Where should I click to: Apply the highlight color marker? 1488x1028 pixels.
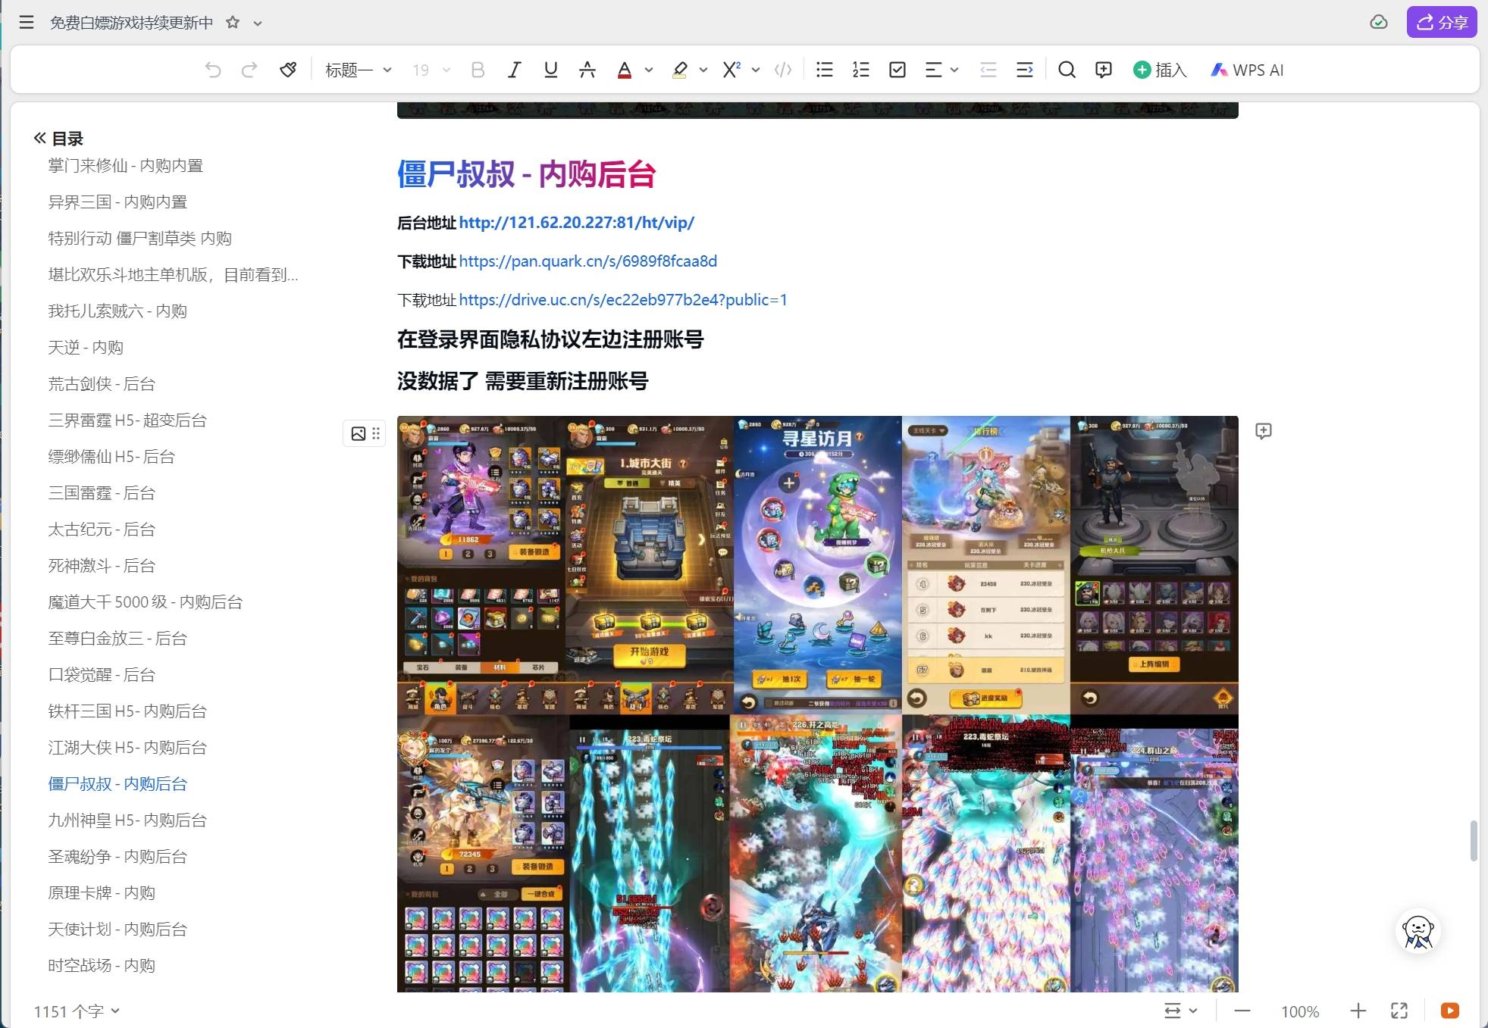click(x=680, y=70)
